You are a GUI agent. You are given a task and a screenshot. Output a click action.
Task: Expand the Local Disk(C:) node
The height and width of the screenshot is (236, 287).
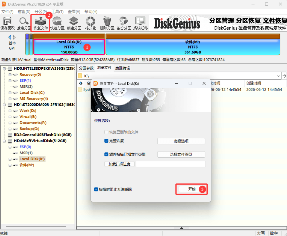[10, 93]
